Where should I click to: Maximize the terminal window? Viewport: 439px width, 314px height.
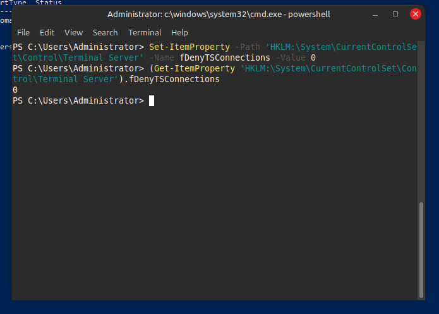(395, 14)
